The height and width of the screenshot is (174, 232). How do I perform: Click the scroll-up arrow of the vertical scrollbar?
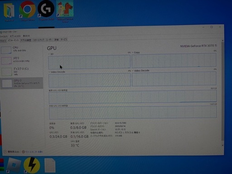222,41
